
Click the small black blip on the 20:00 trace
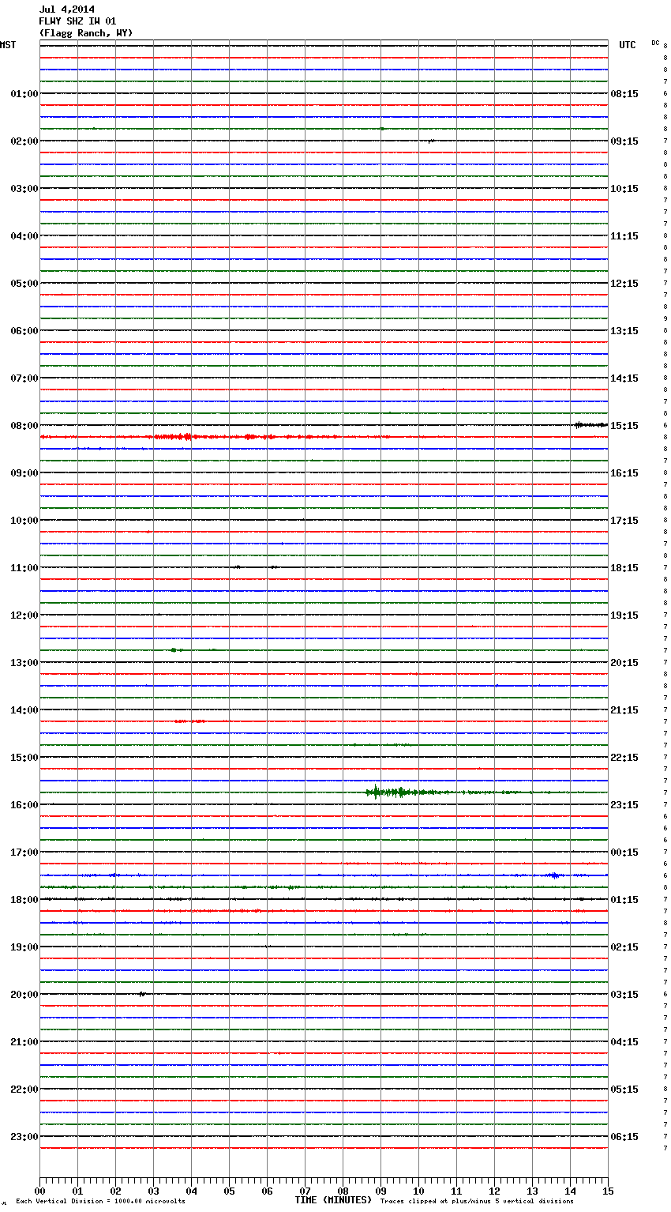coord(142,994)
